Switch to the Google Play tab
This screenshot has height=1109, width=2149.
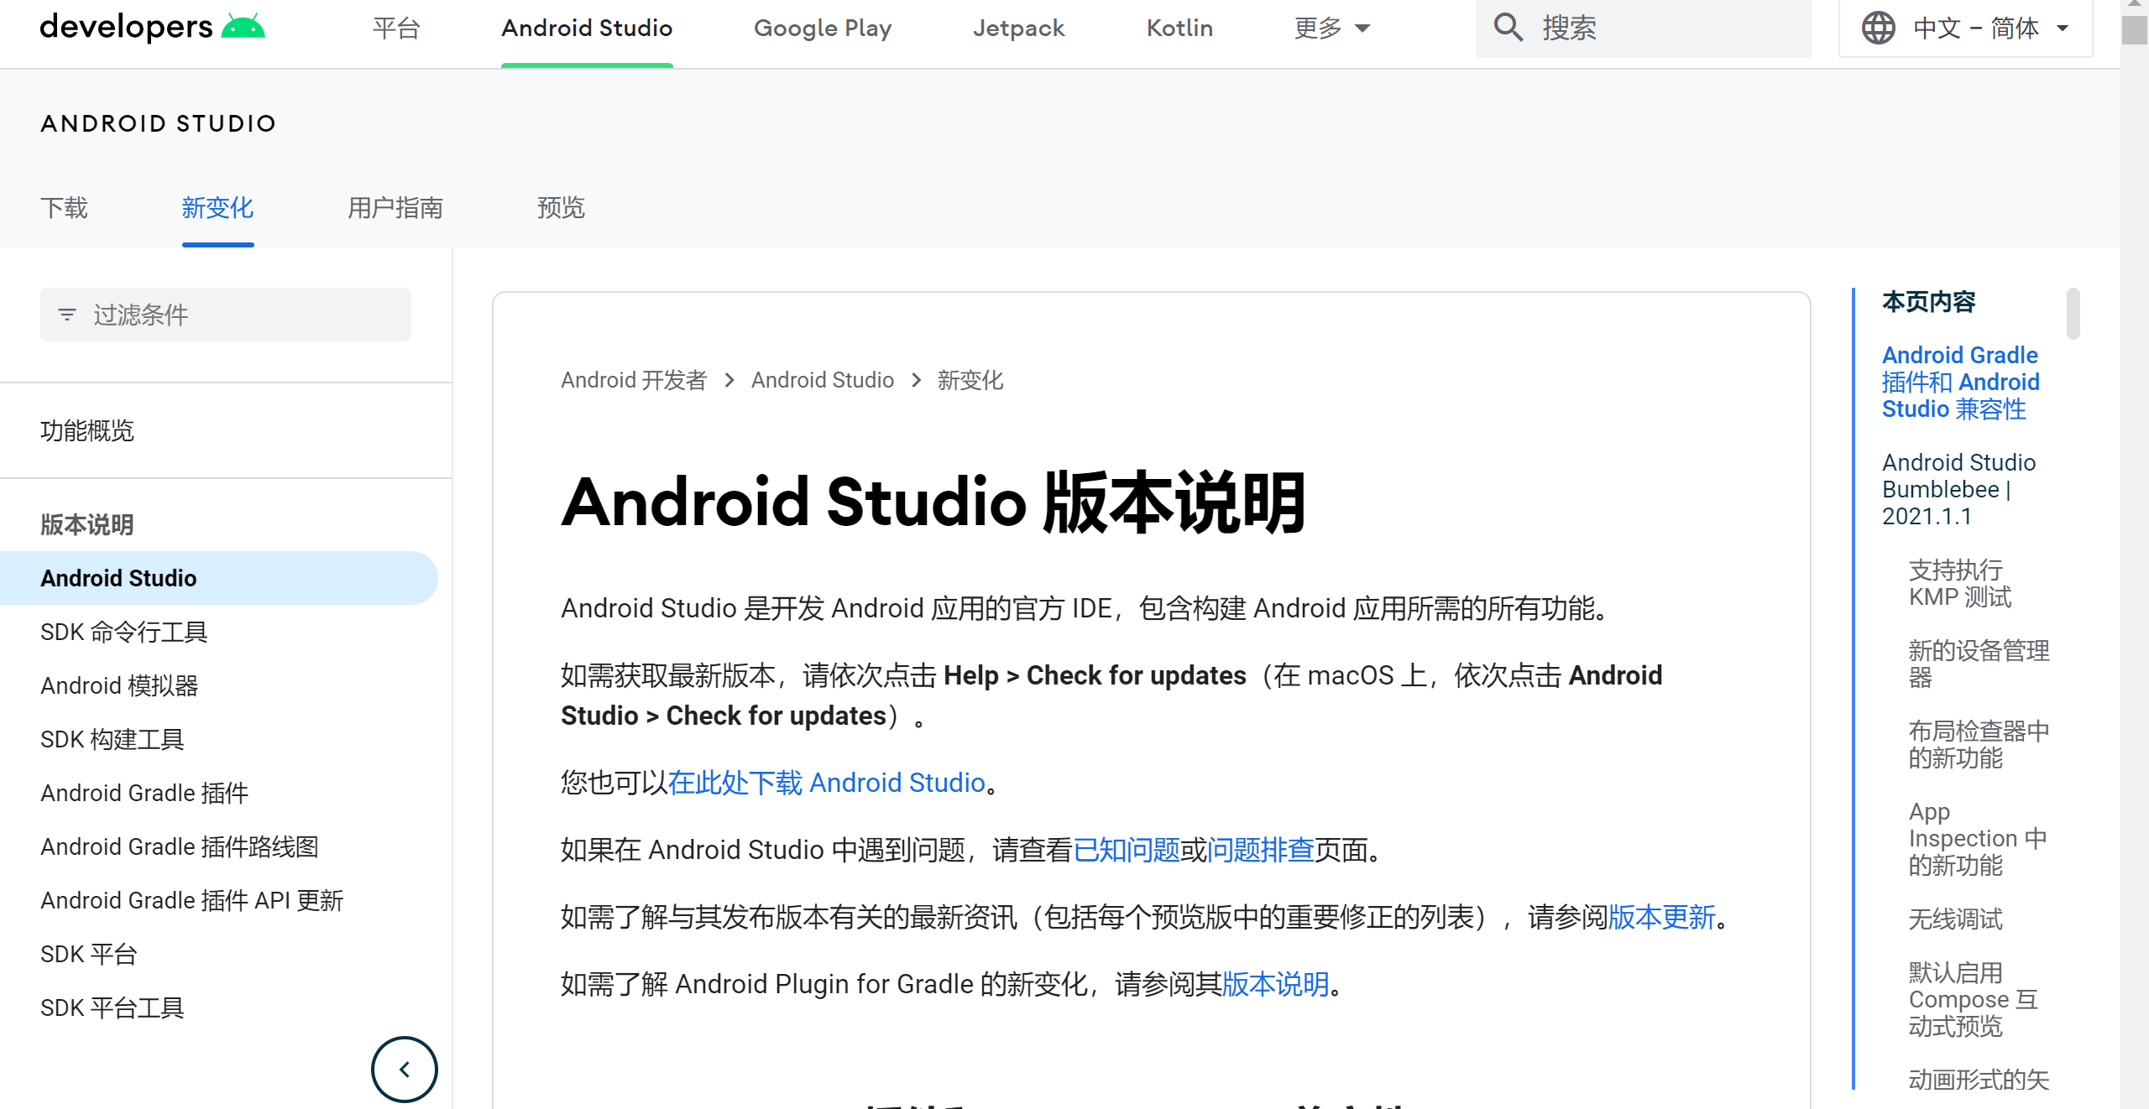[822, 29]
